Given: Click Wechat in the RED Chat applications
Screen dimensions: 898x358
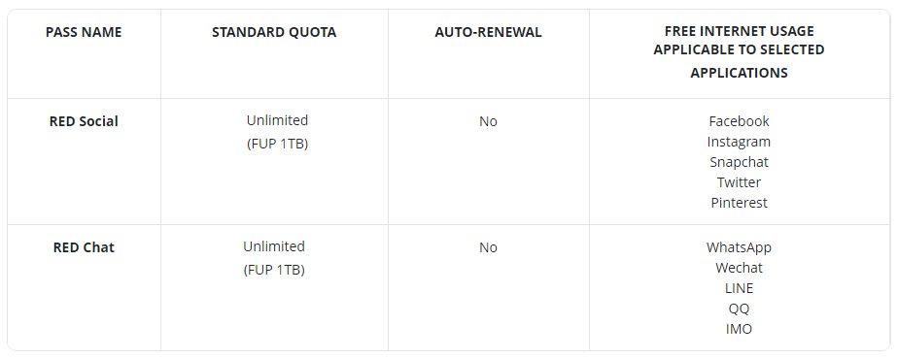Looking at the screenshot, I should tap(739, 267).
